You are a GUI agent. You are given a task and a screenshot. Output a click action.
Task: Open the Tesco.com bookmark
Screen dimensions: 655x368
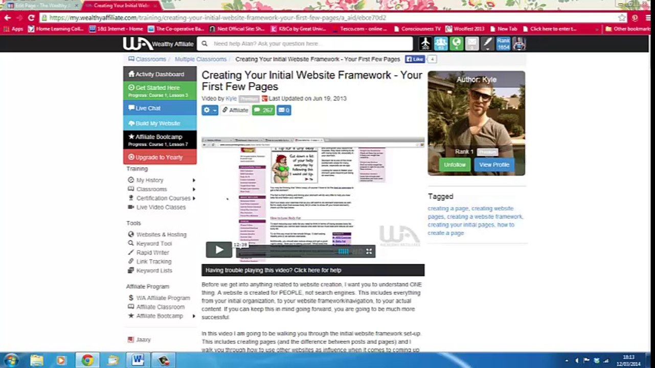[x=360, y=29]
